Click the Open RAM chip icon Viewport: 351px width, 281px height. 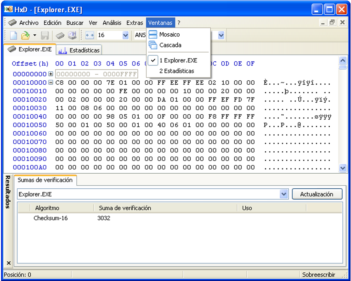coord(60,35)
